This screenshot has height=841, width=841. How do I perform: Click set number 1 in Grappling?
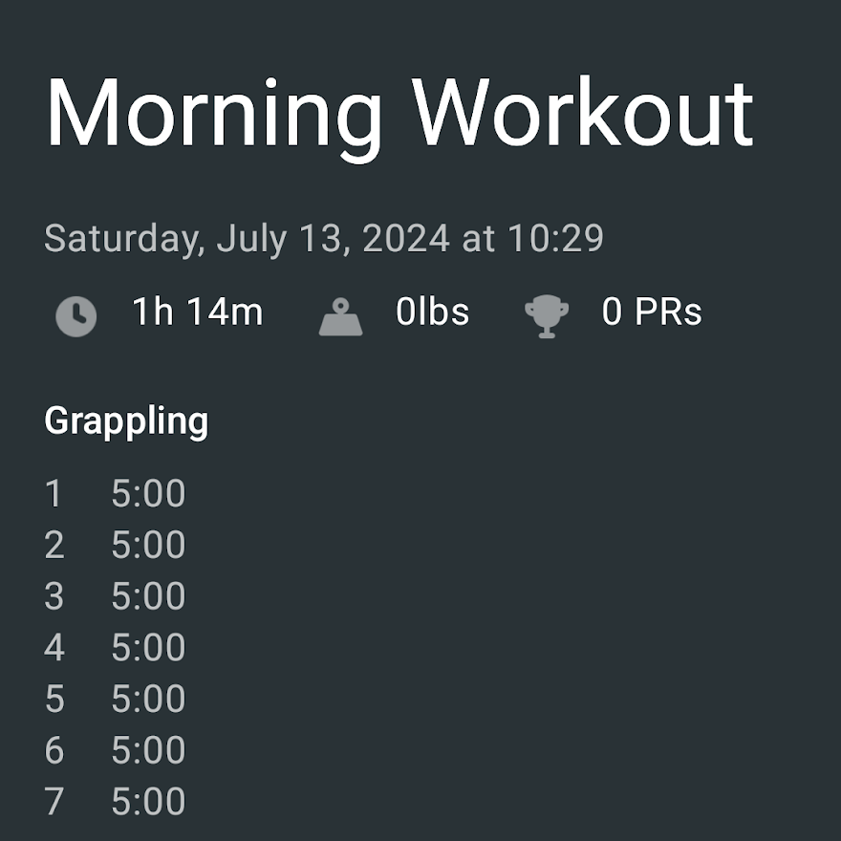(x=54, y=493)
